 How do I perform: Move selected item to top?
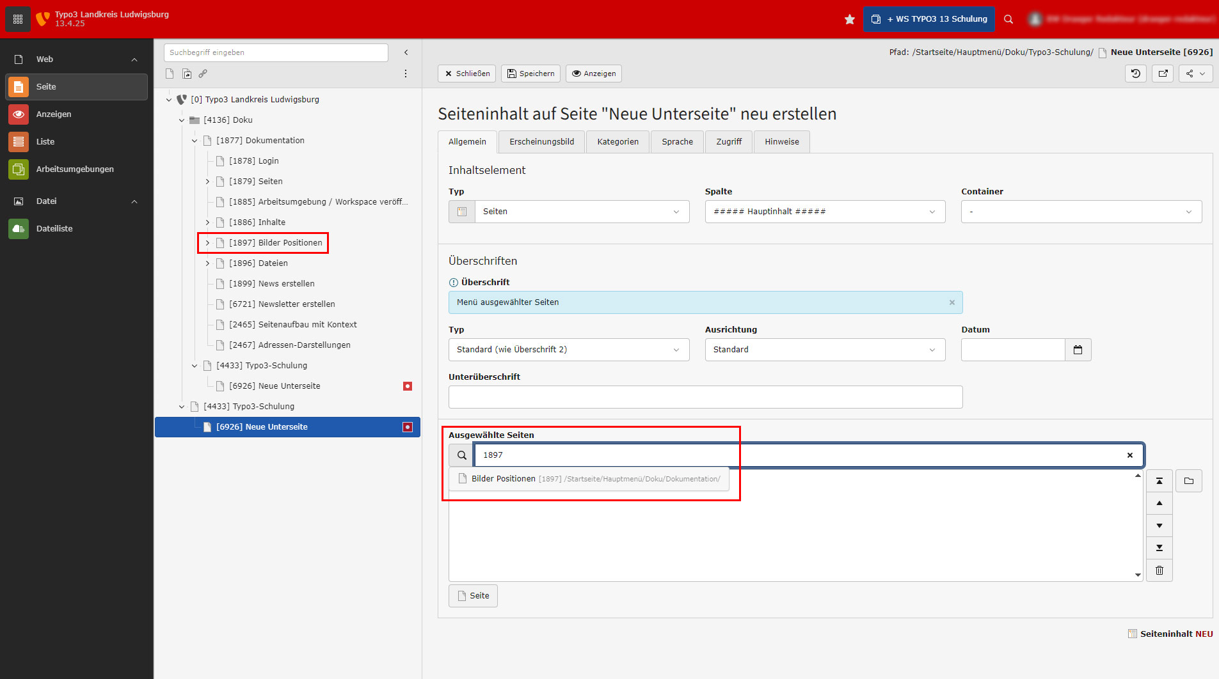(x=1159, y=481)
